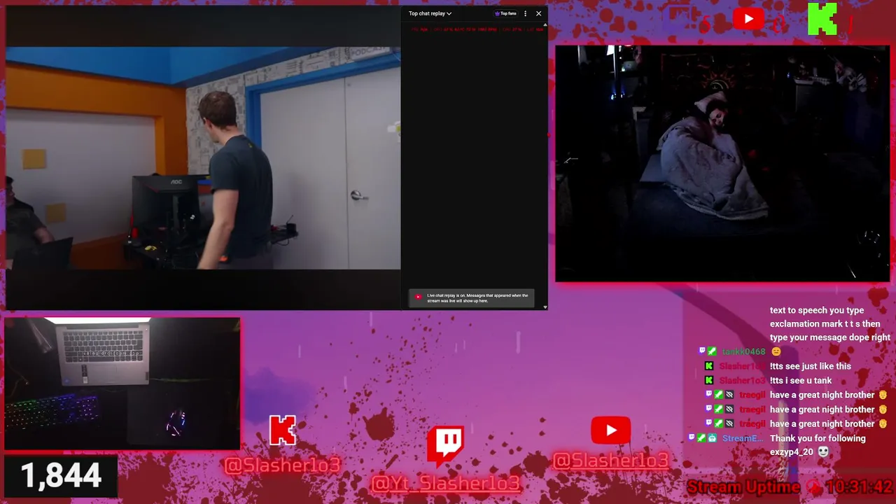Click the neutral face emoji after tankk0468
This screenshot has height=504, width=896.
point(776,351)
